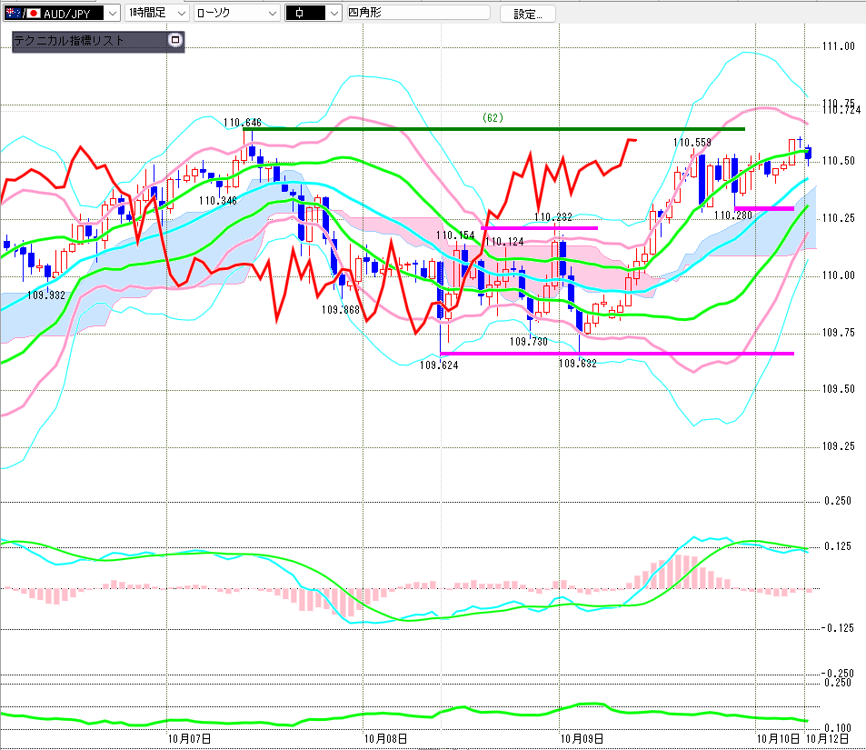Click the 109.50 price axis label
Image resolution: width=866 pixels, height=750 pixels.
tap(839, 389)
